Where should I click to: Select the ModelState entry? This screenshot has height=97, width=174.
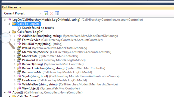click(x=50, y=56)
